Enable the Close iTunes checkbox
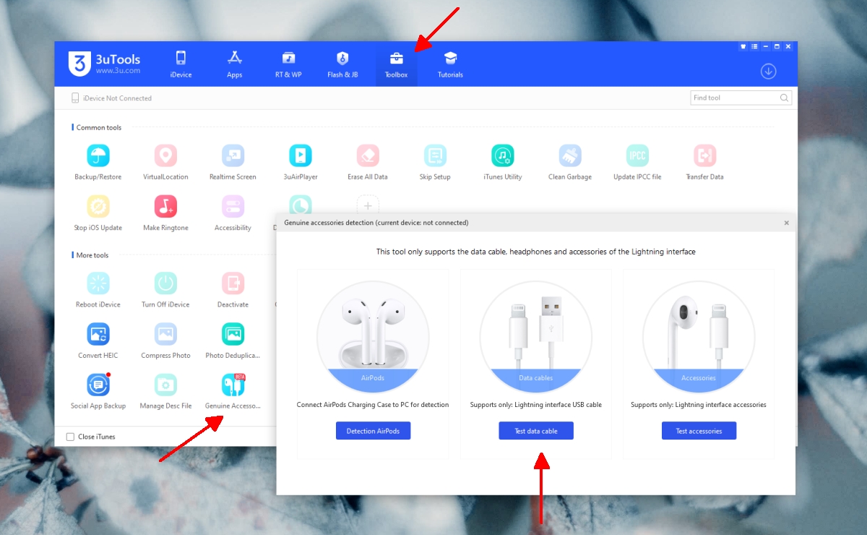The image size is (867, 535). coord(70,436)
